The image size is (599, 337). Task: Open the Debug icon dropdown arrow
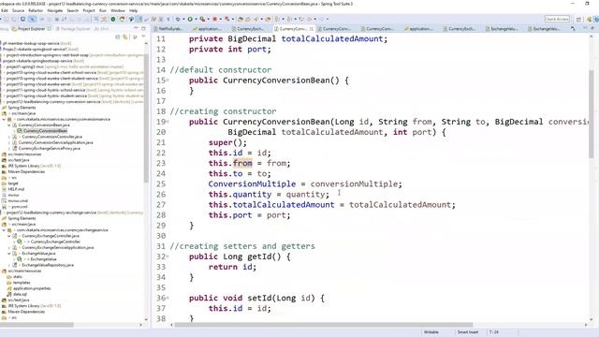coord(183,19)
